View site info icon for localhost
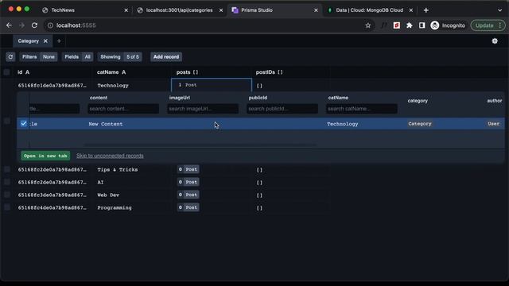This screenshot has height=286, width=509. pyautogui.click(x=50, y=25)
